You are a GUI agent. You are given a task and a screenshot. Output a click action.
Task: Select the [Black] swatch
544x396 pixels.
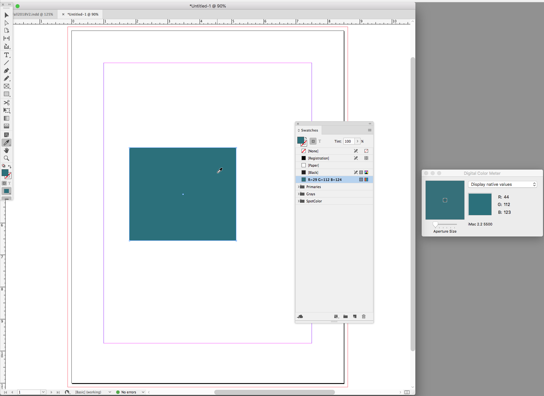click(313, 172)
